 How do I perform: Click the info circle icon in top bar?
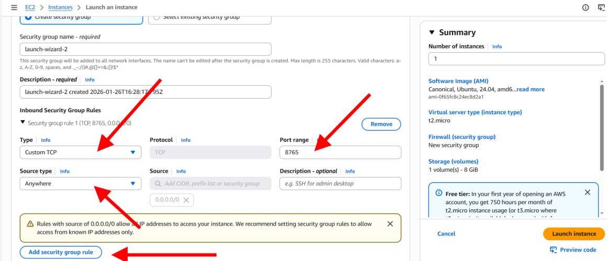pyautogui.click(x=586, y=7)
